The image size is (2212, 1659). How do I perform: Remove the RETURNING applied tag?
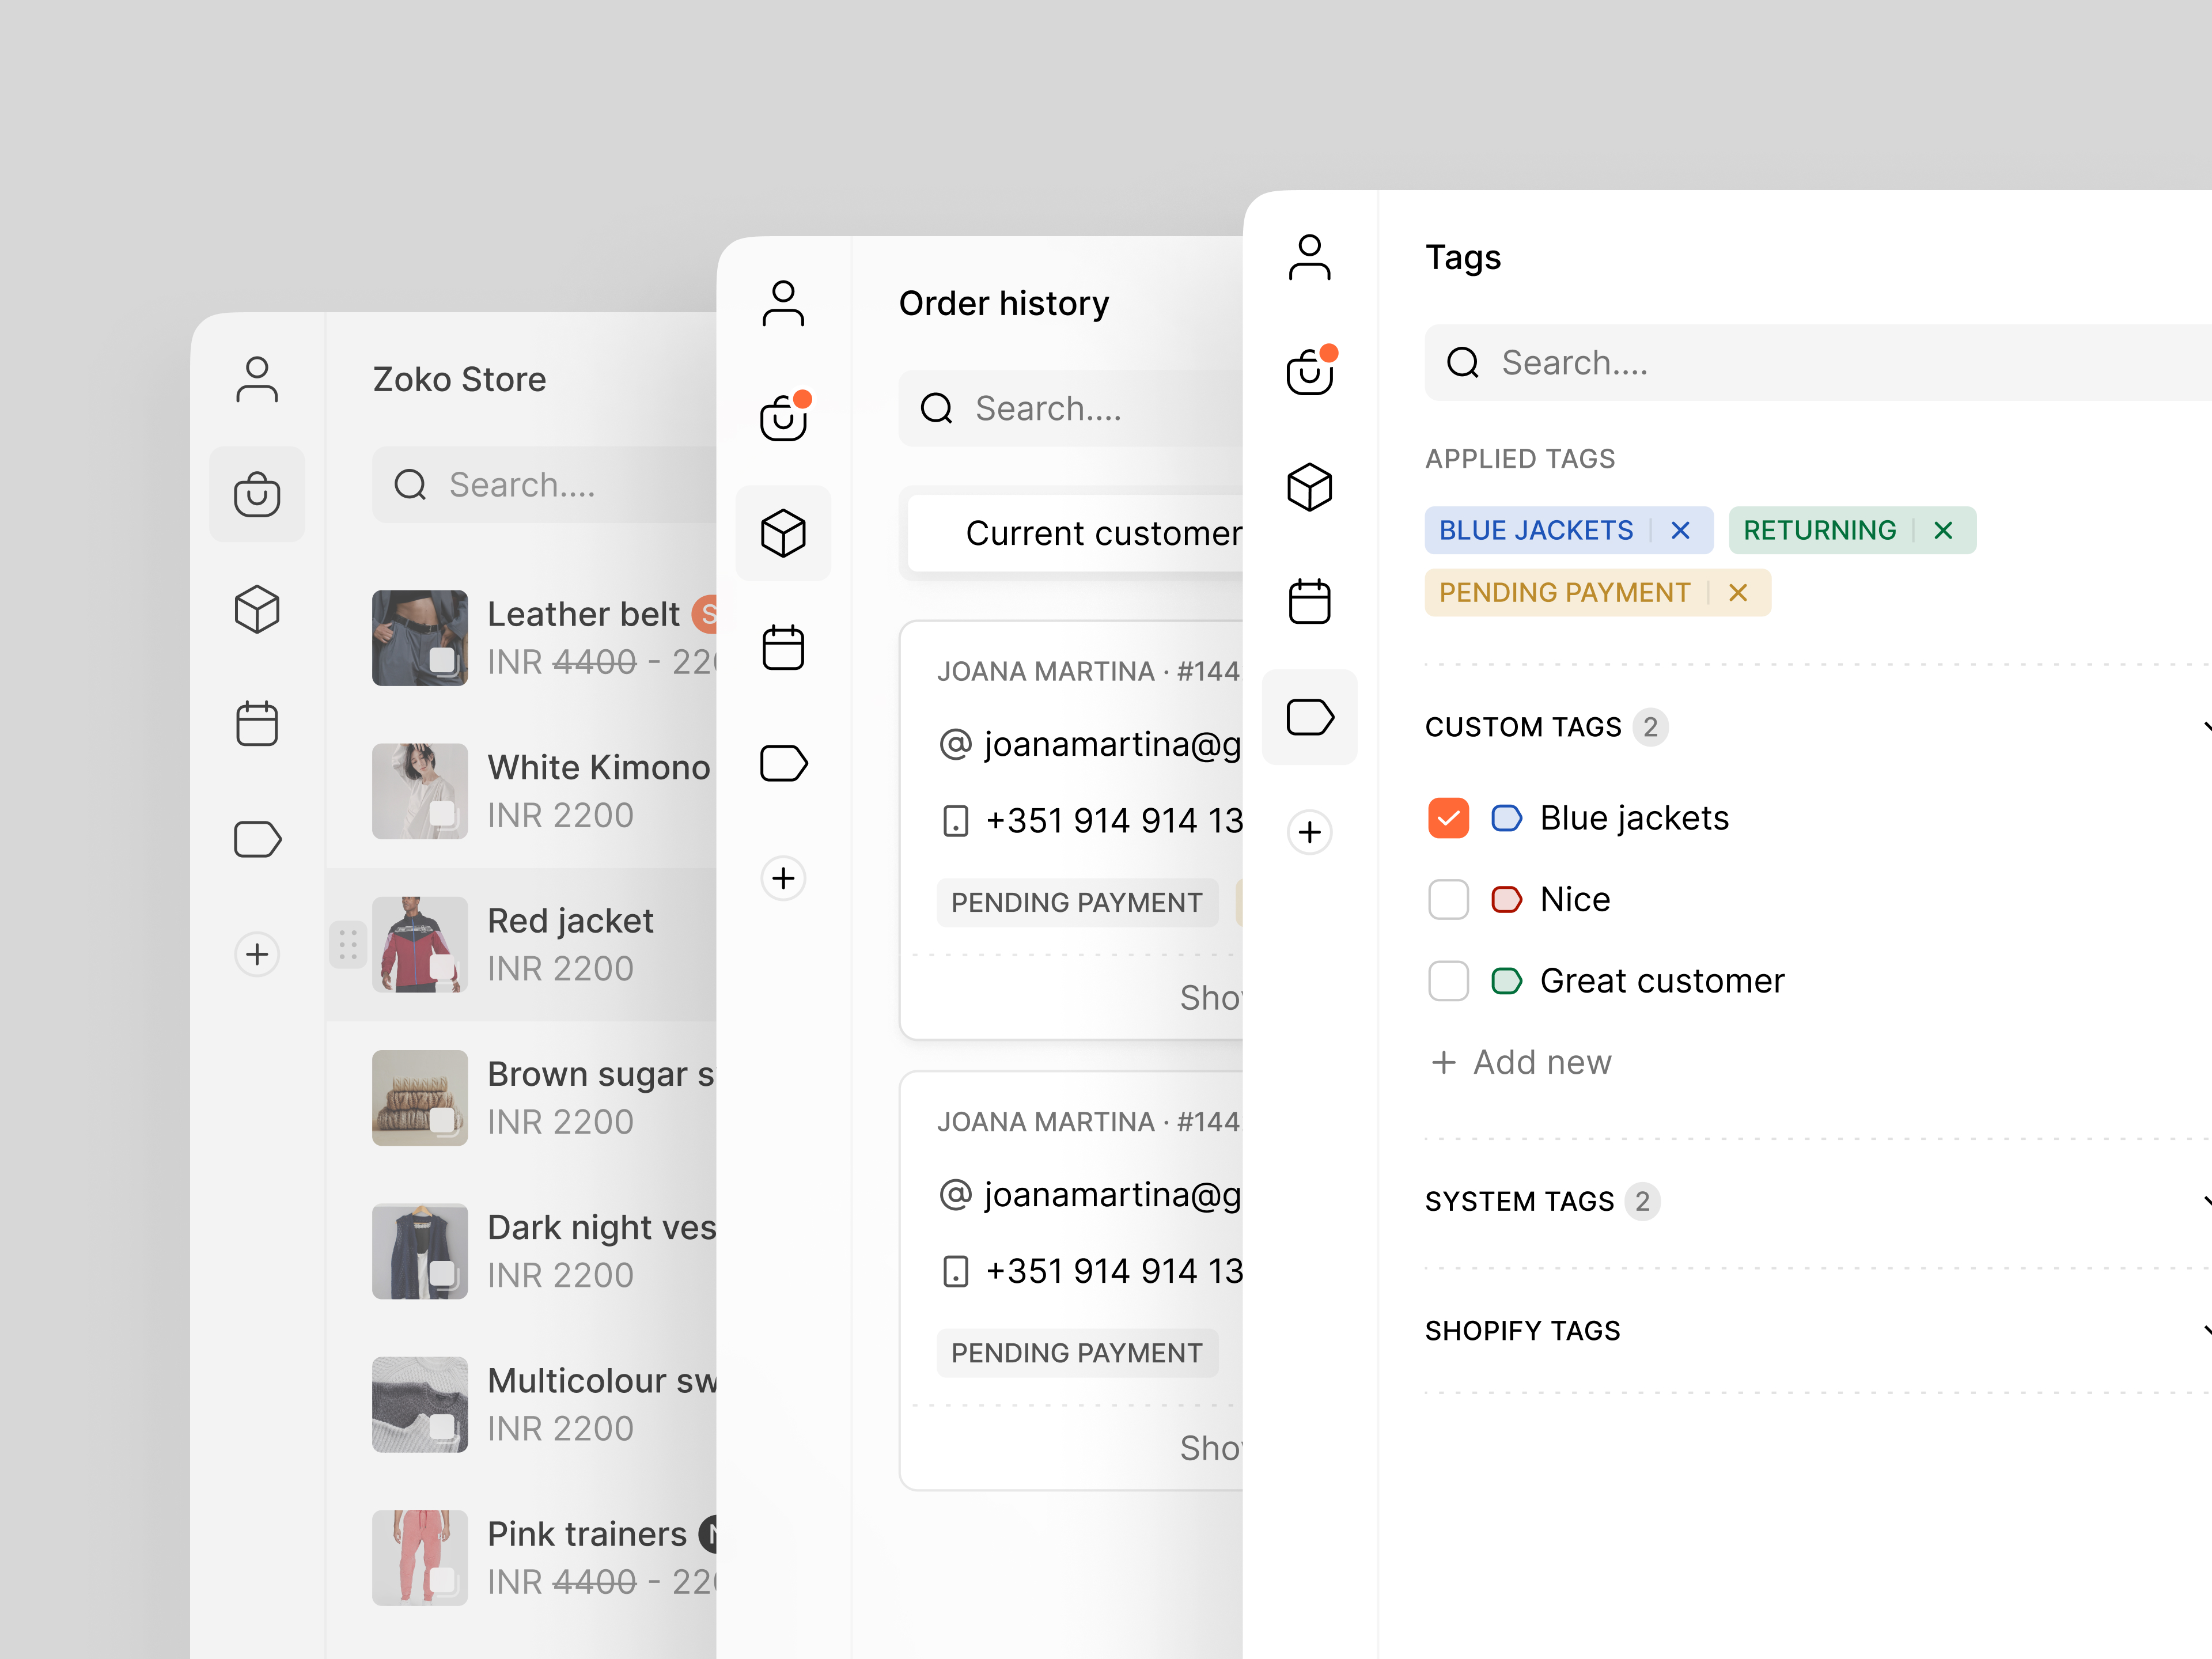[1943, 530]
